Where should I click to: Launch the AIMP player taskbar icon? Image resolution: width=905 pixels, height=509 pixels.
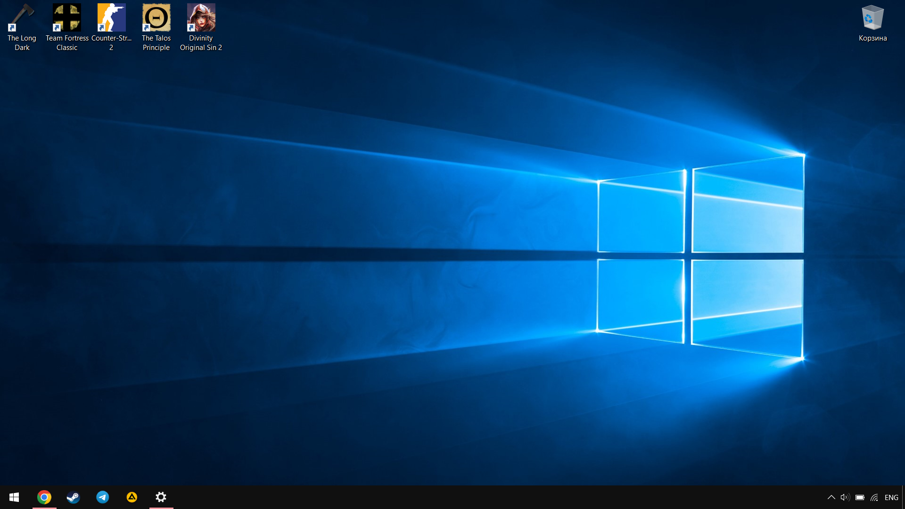click(132, 497)
